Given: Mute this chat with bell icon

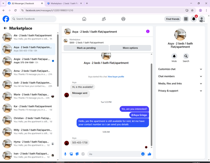Looking at the screenshot, I should tap(174, 56).
